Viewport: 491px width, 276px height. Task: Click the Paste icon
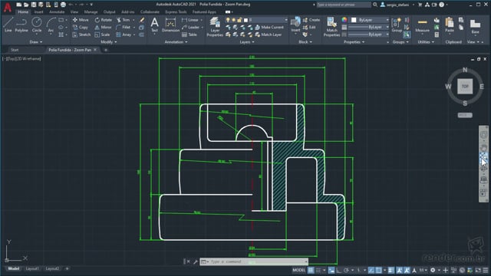450,25
